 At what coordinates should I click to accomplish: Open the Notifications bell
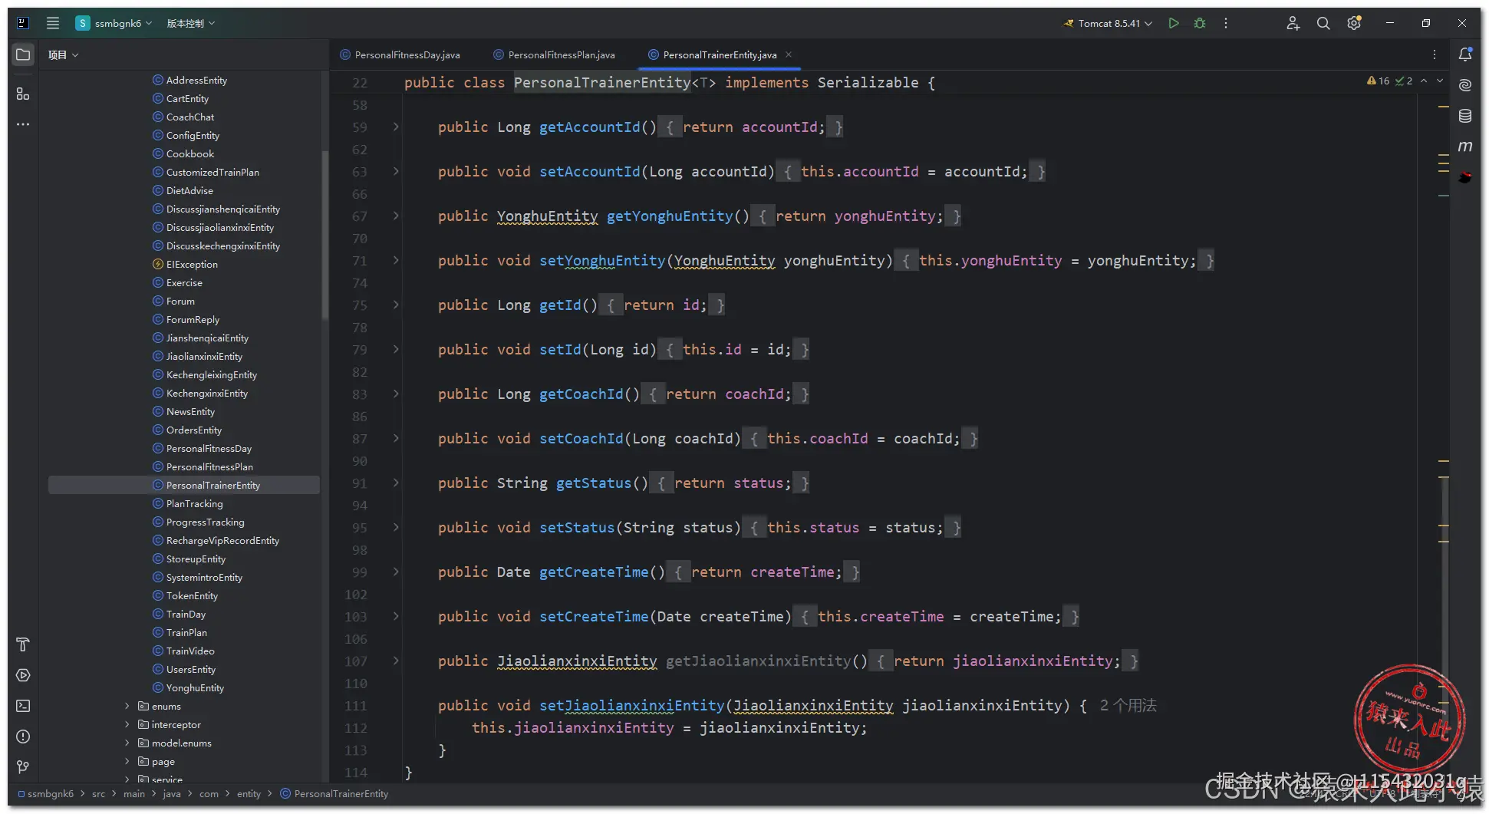click(1465, 54)
